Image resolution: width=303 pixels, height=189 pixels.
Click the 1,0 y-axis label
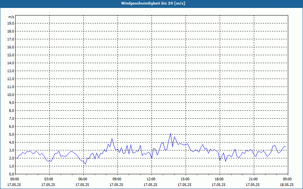click(11, 166)
